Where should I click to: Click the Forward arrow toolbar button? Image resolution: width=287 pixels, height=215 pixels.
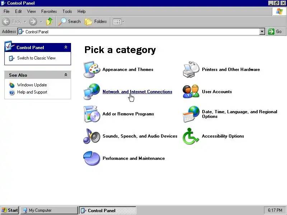(x=33, y=21)
